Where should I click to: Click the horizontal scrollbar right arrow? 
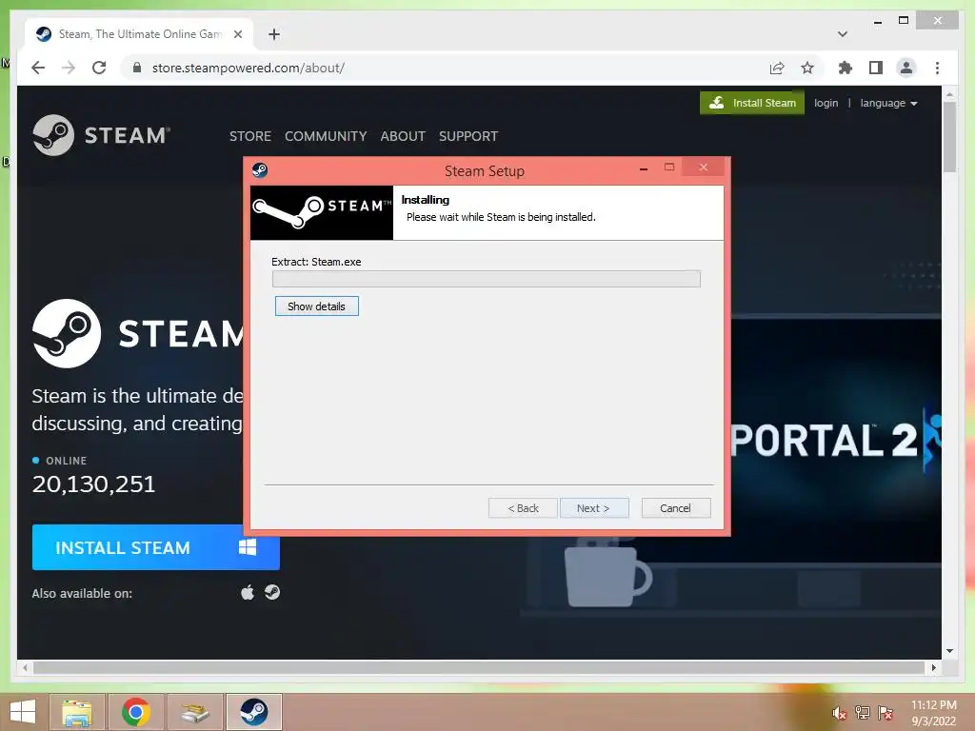pyautogui.click(x=933, y=667)
